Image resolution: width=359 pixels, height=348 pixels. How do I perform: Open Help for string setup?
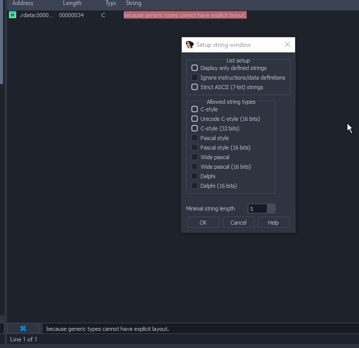pos(273,222)
